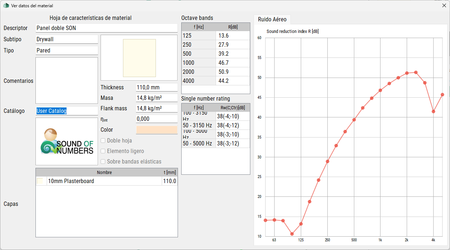This screenshot has width=450, height=250.
Task: Click the Catálogo field User Catalog
Action: point(67,111)
